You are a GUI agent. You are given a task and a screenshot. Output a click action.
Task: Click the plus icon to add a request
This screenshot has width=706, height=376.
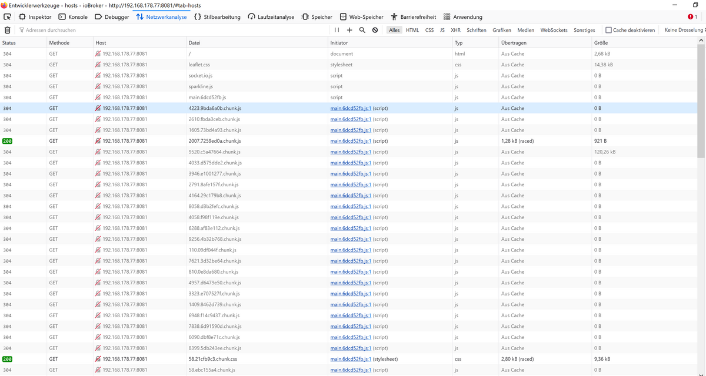[349, 30]
